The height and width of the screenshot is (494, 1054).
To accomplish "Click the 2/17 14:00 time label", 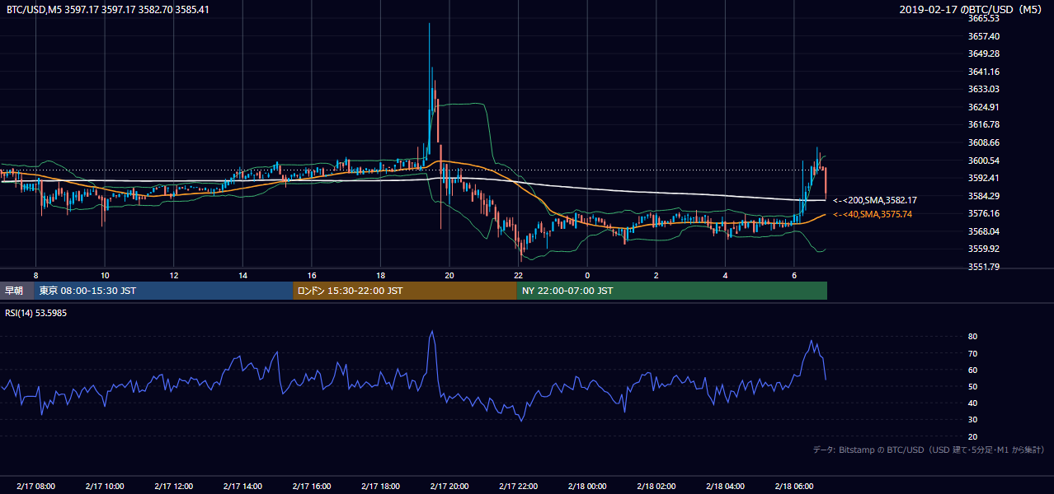I will (x=242, y=487).
